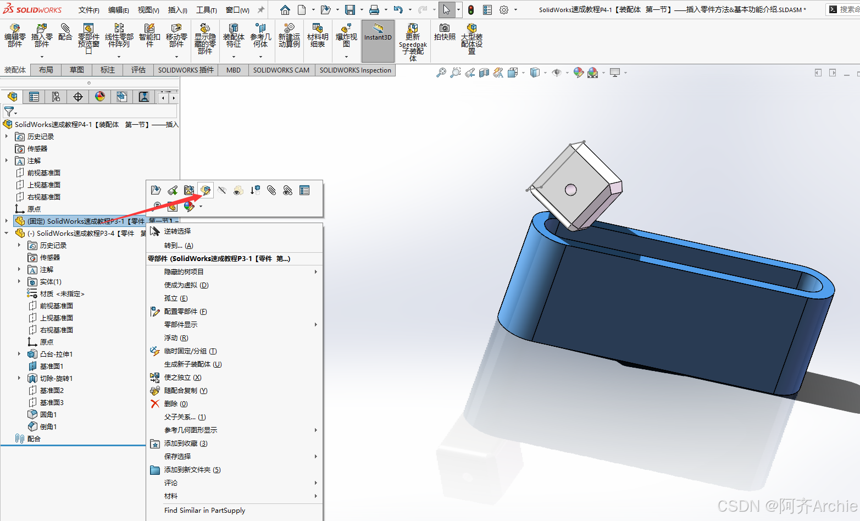Viewport: 860px width, 521px height.
Task: Click the filter funnel in feature tree
Action: pyautogui.click(x=9, y=112)
